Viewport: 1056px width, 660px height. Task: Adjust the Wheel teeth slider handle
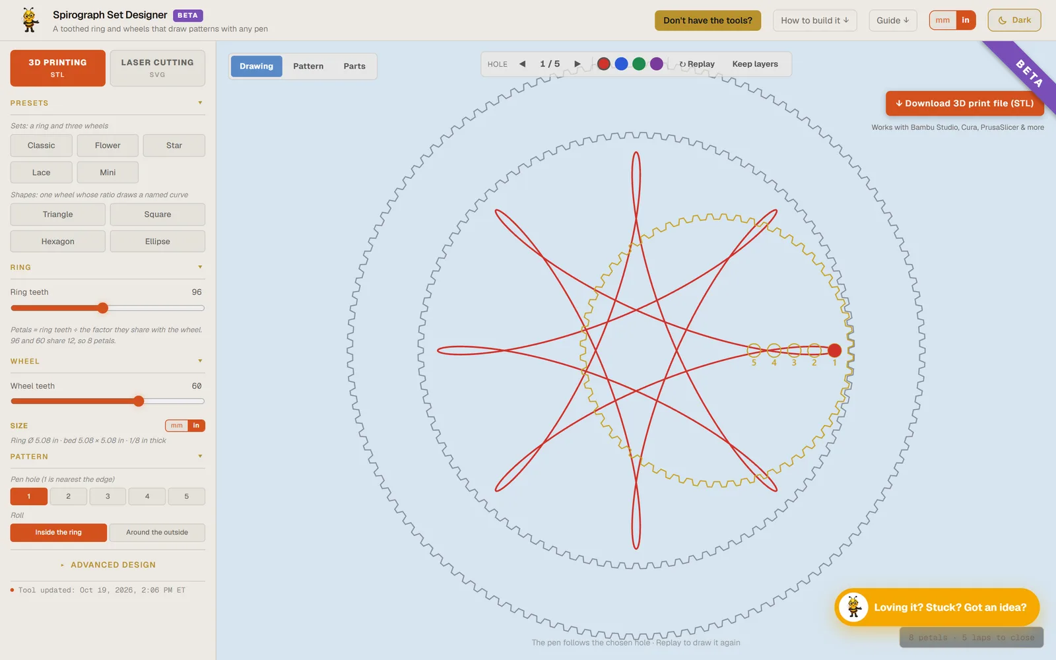(x=139, y=401)
